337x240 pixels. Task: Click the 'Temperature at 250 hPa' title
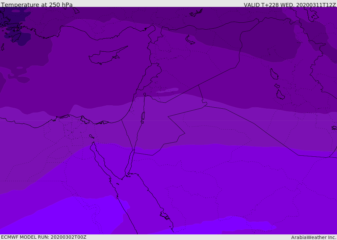pyautogui.click(x=37, y=5)
